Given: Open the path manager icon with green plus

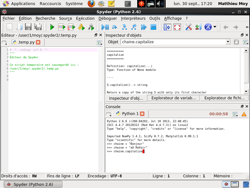Looking at the screenshot, I should [x=198, y=27].
